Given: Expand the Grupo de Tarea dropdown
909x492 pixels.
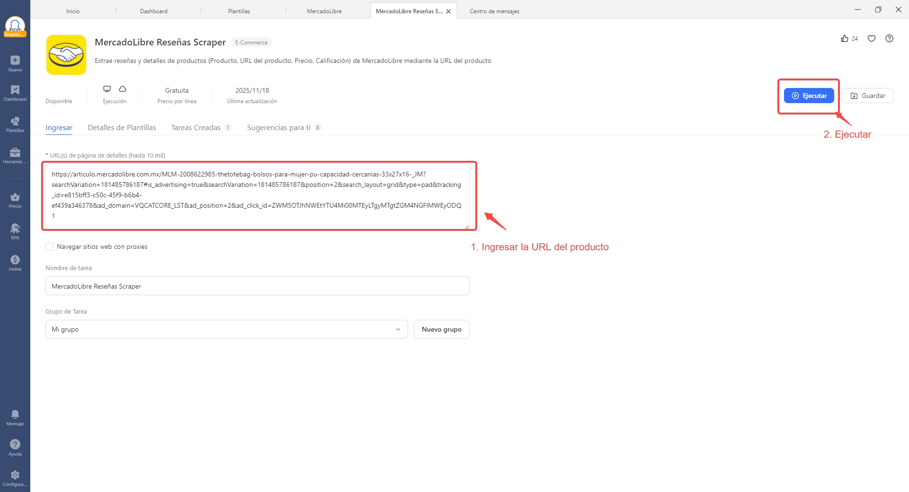Looking at the screenshot, I should [226, 329].
